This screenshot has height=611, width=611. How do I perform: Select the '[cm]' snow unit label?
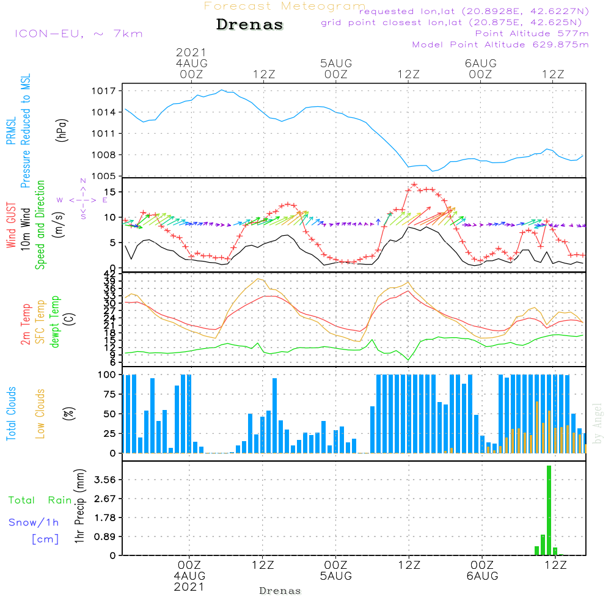(45, 540)
